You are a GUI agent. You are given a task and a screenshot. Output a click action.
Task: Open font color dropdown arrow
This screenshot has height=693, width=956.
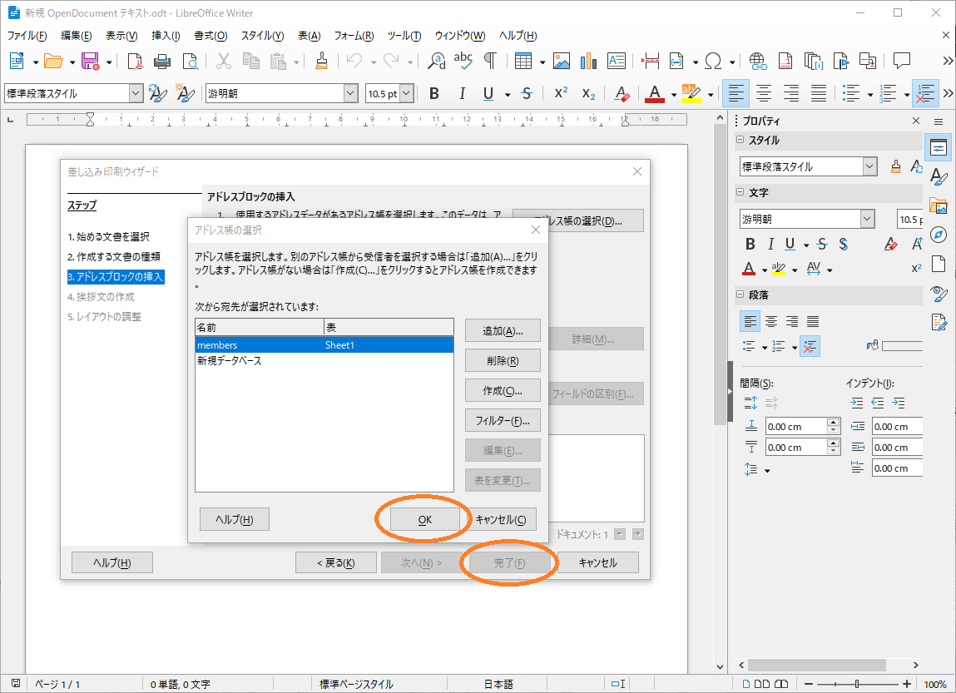[x=673, y=95]
